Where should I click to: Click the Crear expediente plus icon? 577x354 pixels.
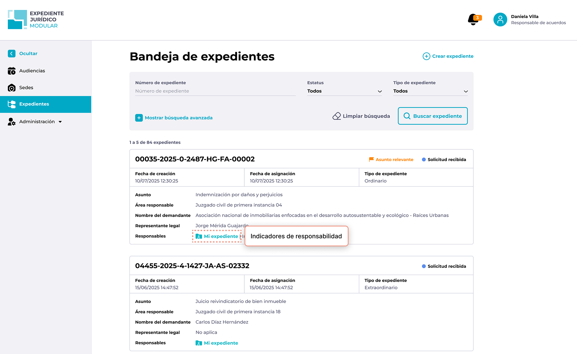426,56
